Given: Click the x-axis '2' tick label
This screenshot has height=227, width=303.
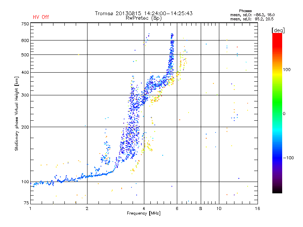Looking at the screenshot, I should 87,208.
